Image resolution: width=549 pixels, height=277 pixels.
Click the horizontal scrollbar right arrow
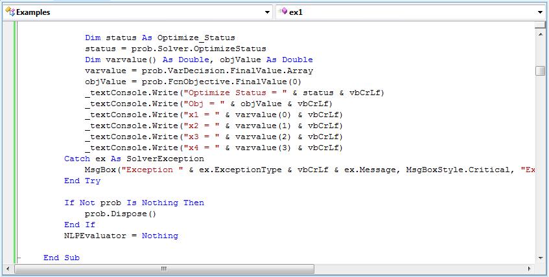click(x=529, y=269)
